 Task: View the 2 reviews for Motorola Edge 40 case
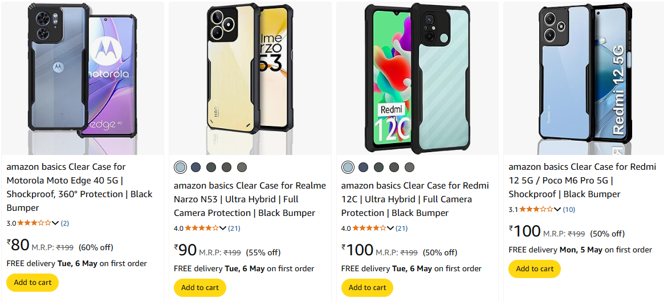point(65,223)
